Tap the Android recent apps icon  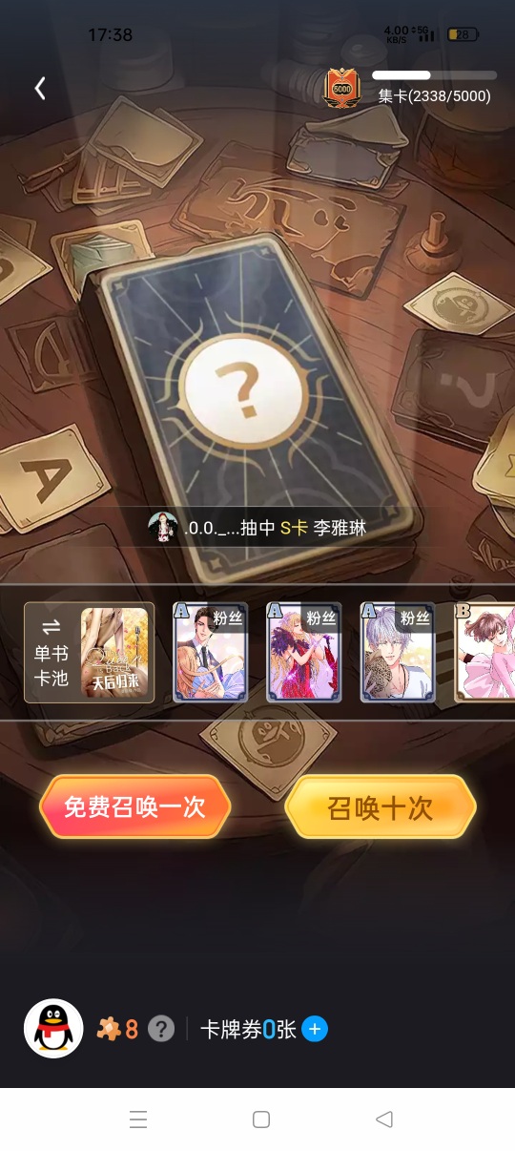[138, 1120]
